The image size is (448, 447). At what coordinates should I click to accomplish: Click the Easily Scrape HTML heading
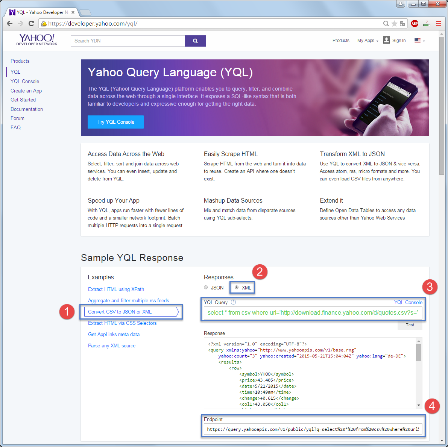pyautogui.click(x=231, y=154)
